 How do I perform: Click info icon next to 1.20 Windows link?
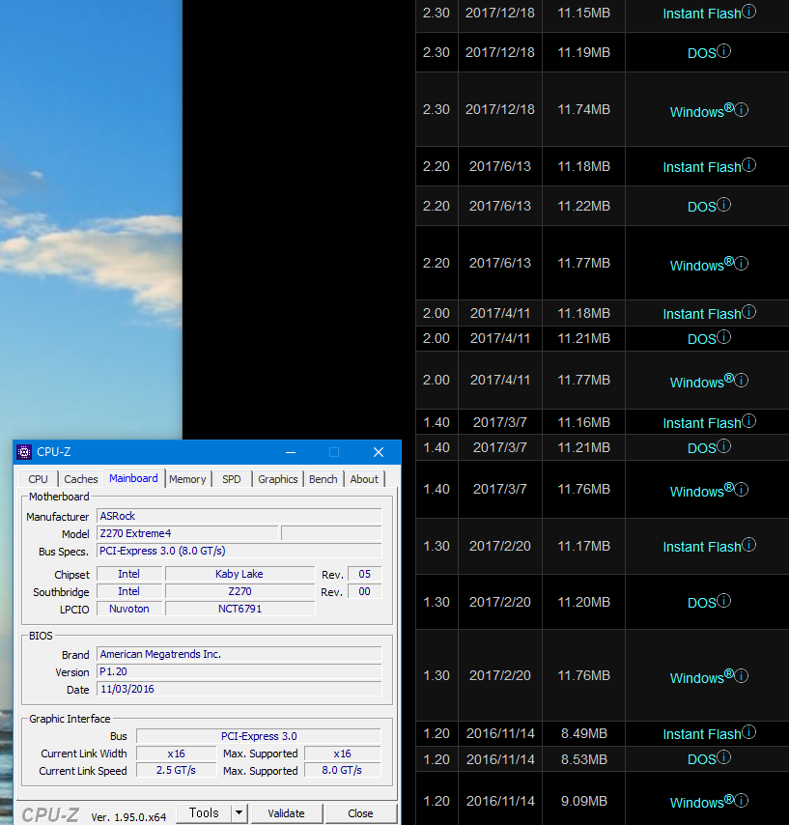(742, 800)
